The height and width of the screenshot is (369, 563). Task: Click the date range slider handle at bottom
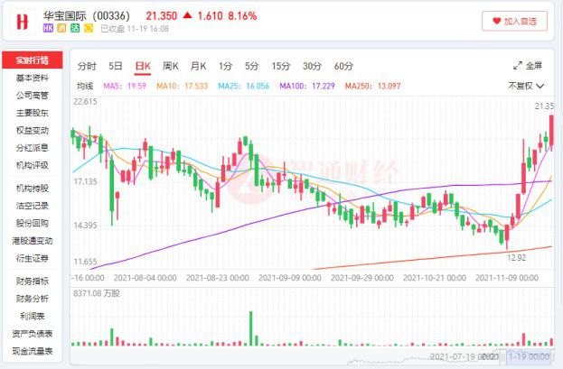point(503,356)
